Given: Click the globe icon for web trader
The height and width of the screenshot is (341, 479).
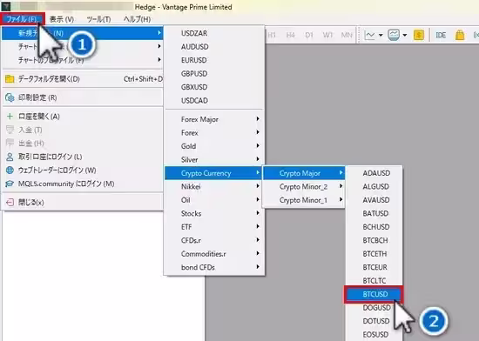Looking at the screenshot, I should point(10,170).
